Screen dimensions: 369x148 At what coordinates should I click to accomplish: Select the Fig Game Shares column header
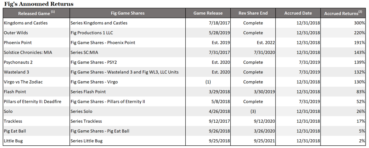128,13
